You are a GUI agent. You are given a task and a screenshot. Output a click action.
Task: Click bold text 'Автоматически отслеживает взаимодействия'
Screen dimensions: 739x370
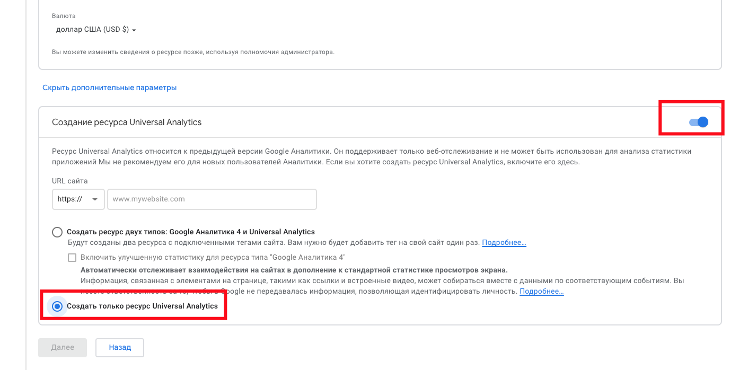294,270
